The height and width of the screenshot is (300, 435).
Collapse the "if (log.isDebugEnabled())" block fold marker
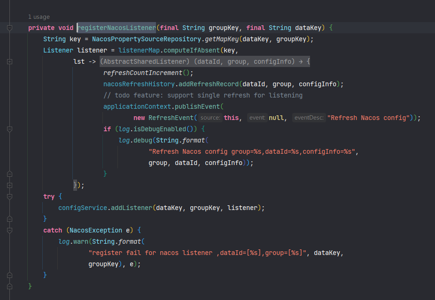[9, 129]
